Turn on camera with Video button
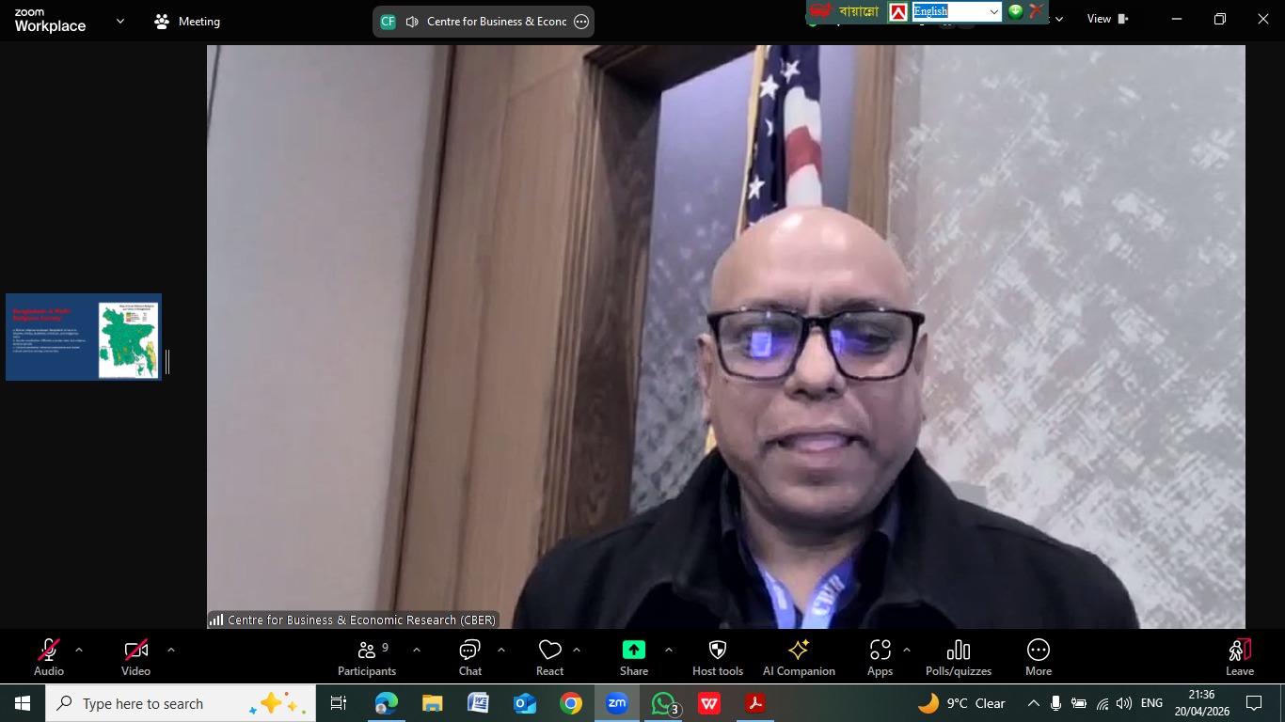This screenshot has width=1285, height=722. tap(135, 657)
